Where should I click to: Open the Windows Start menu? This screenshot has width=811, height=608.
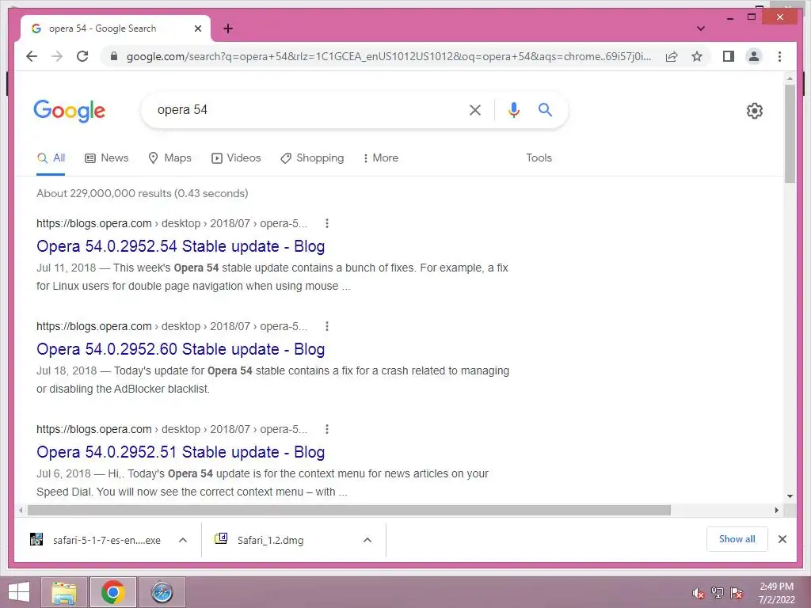click(x=19, y=592)
